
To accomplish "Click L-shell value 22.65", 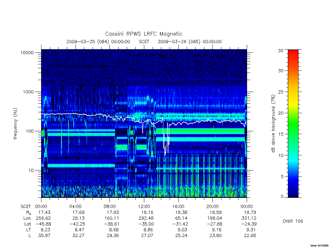I will [250, 235].
